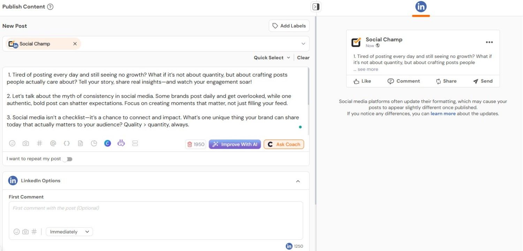523x251 pixels.
Task: Open the Quick Select dropdown
Action: tap(272, 58)
